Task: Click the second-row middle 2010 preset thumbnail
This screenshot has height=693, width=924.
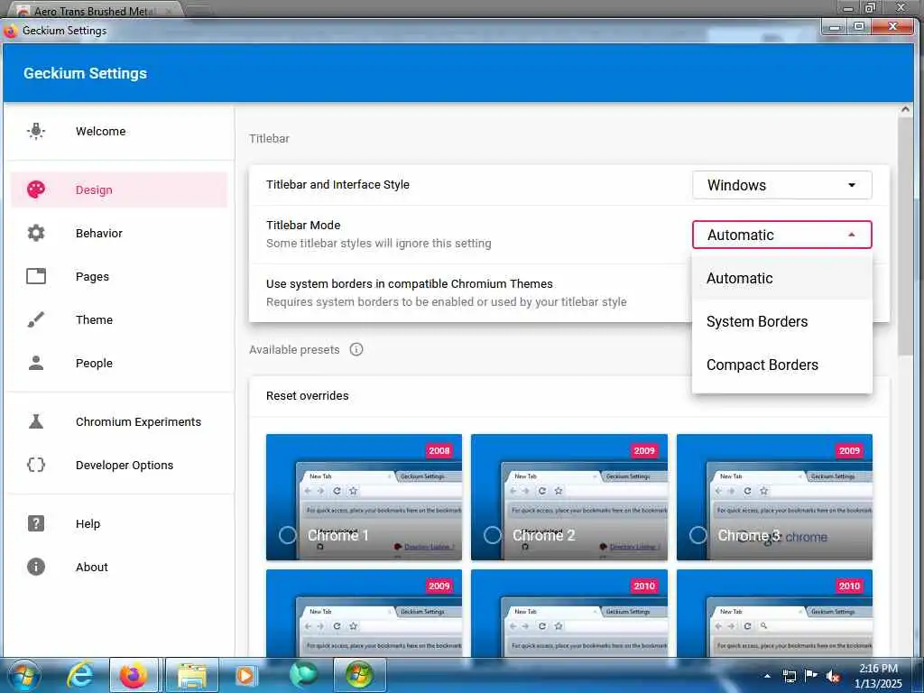Action: pyautogui.click(x=569, y=614)
